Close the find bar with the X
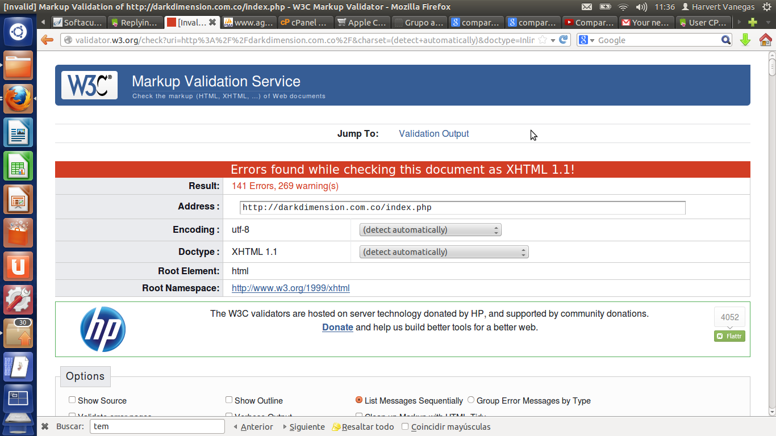Viewport: 776px width, 436px height. (45, 427)
